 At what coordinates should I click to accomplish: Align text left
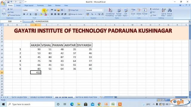[52, 14]
